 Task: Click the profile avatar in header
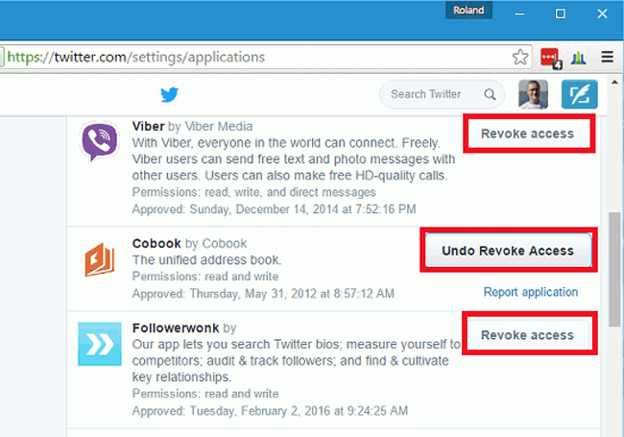click(x=534, y=94)
